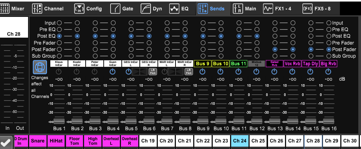The image size is (361, 149).
Task: Open the EQ tab with the waveform icon
Action: point(179,9)
